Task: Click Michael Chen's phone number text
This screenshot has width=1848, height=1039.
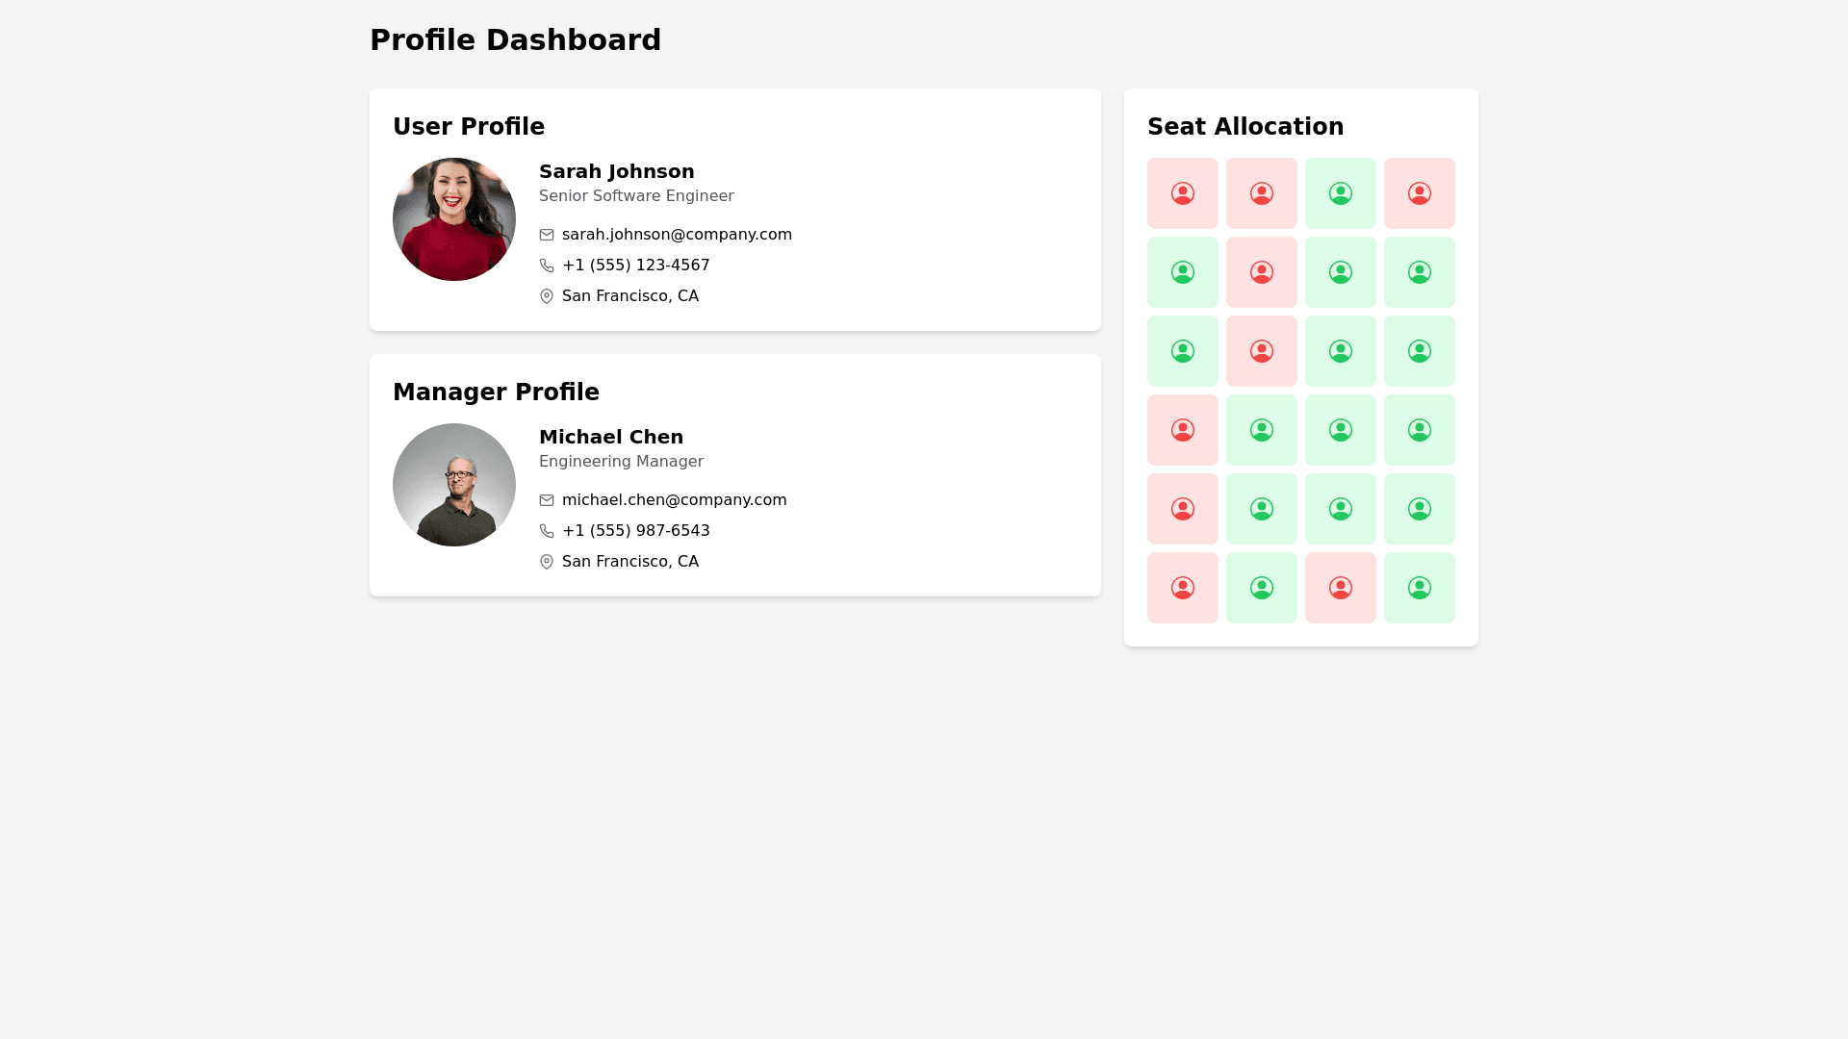Action: coord(635,531)
